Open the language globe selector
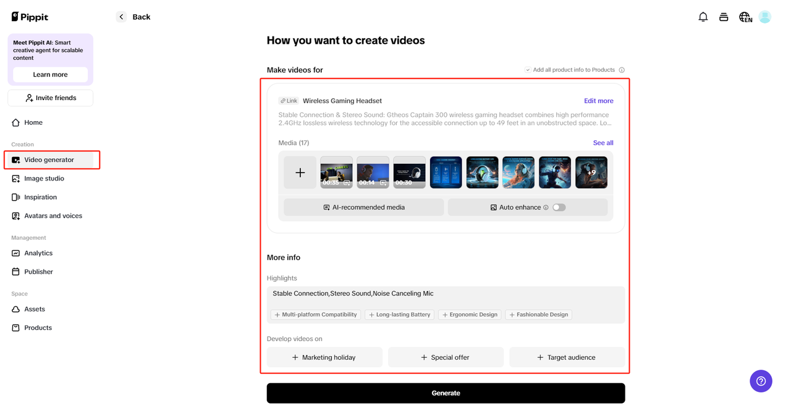The width and height of the screenshot is (791, 411). point(745,17)
